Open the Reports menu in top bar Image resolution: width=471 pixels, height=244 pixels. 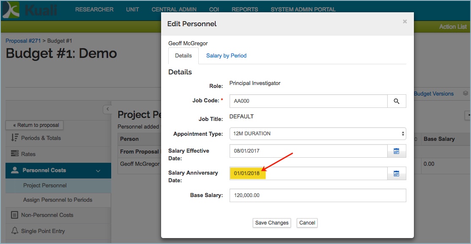click(245, 9)
